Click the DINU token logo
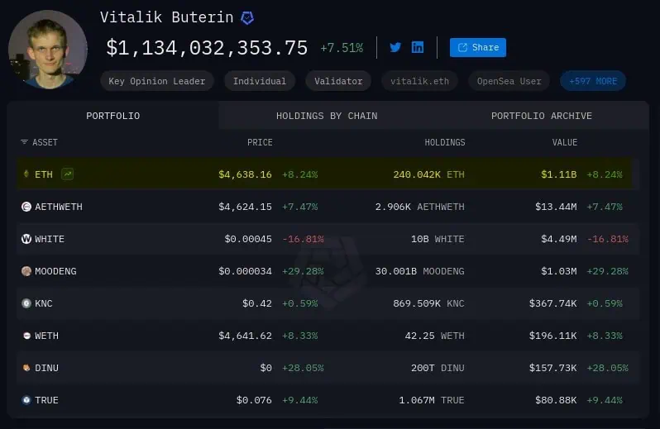The width and height of the screenshot is (660, 429). 26,368
